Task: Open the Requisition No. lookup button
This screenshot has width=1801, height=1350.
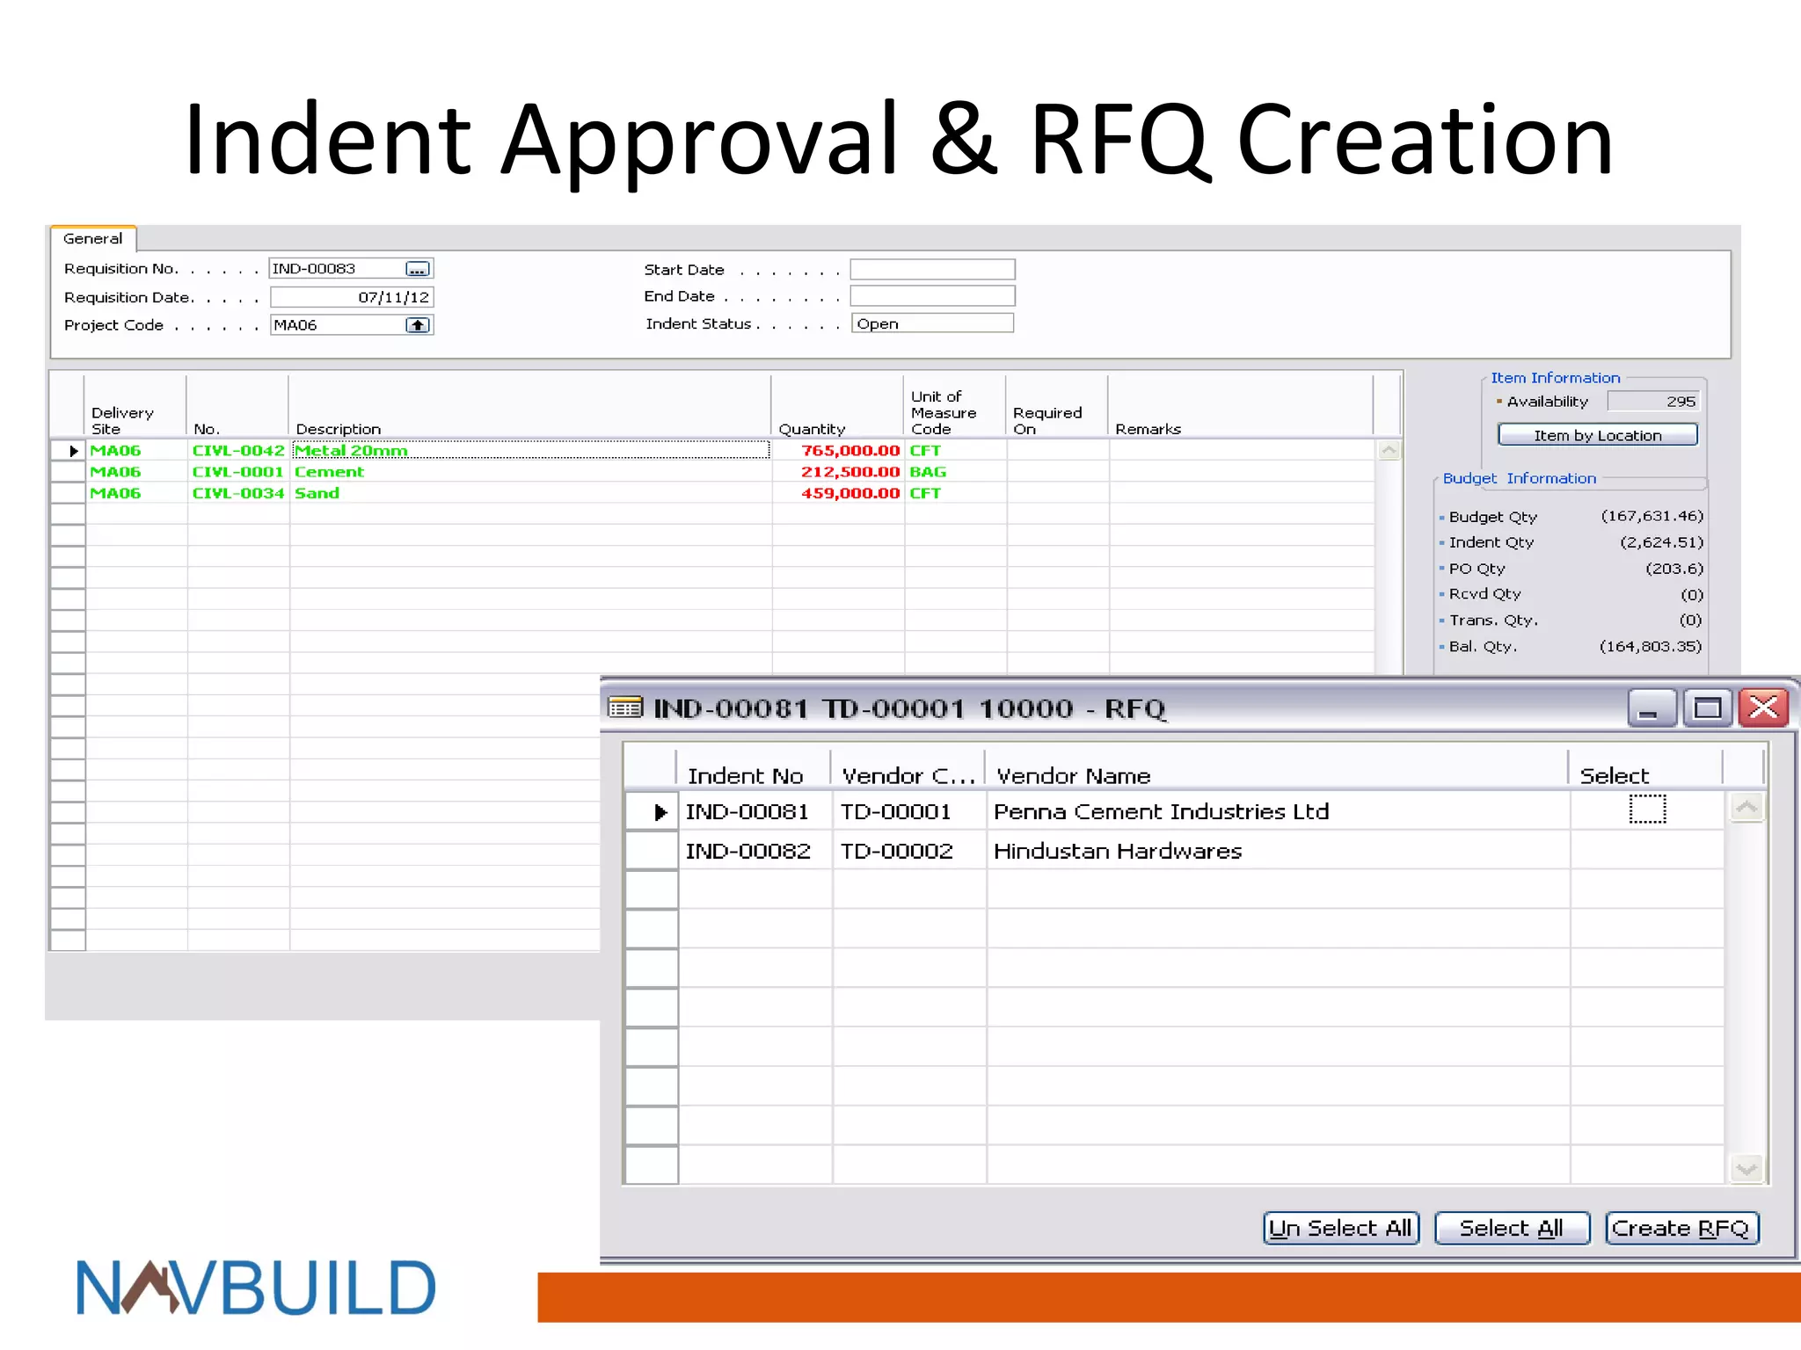Action: pyautogui.click(x=418, y=269)
